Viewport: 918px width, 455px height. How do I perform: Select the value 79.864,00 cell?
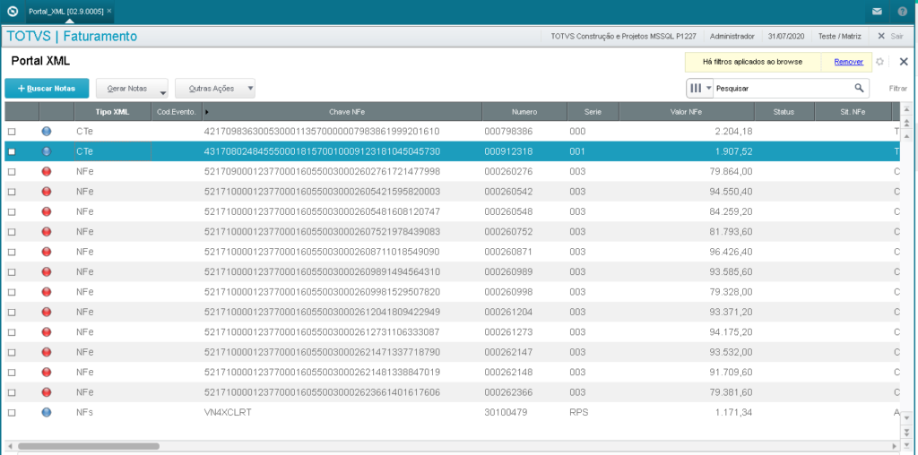coord(731,171)
